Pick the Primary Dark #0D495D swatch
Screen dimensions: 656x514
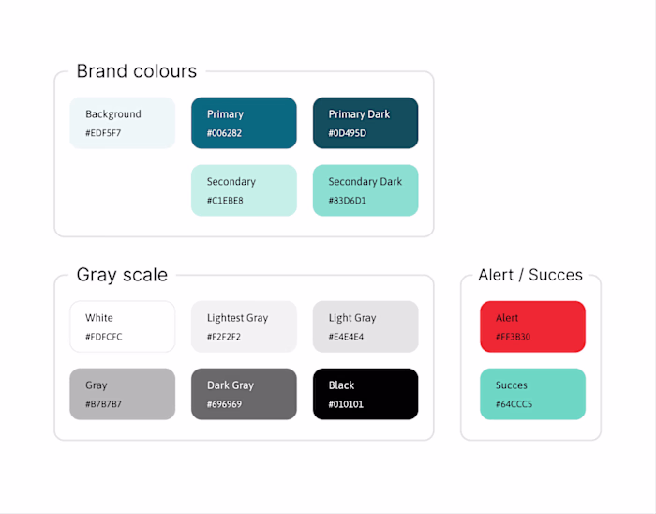[365, 123]
